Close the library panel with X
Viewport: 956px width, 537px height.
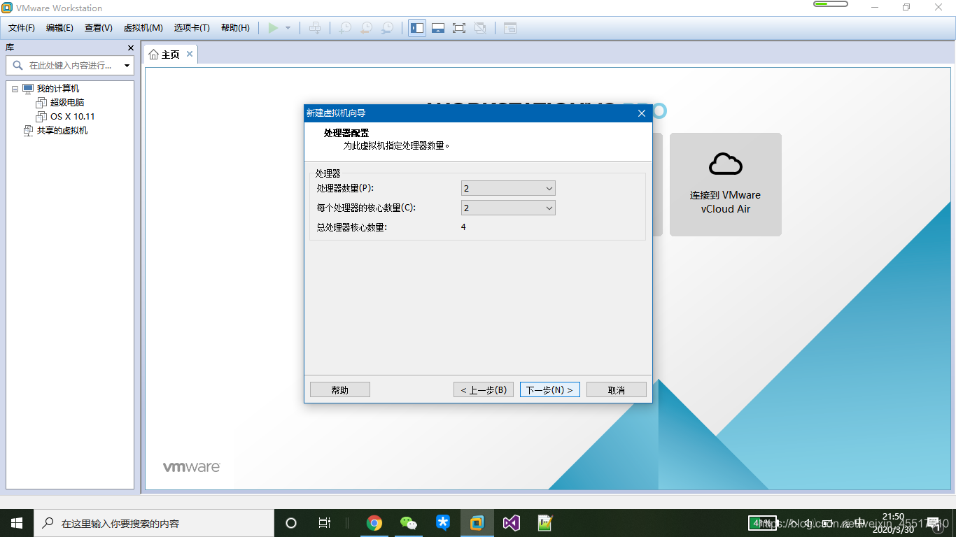pos(130,48)
